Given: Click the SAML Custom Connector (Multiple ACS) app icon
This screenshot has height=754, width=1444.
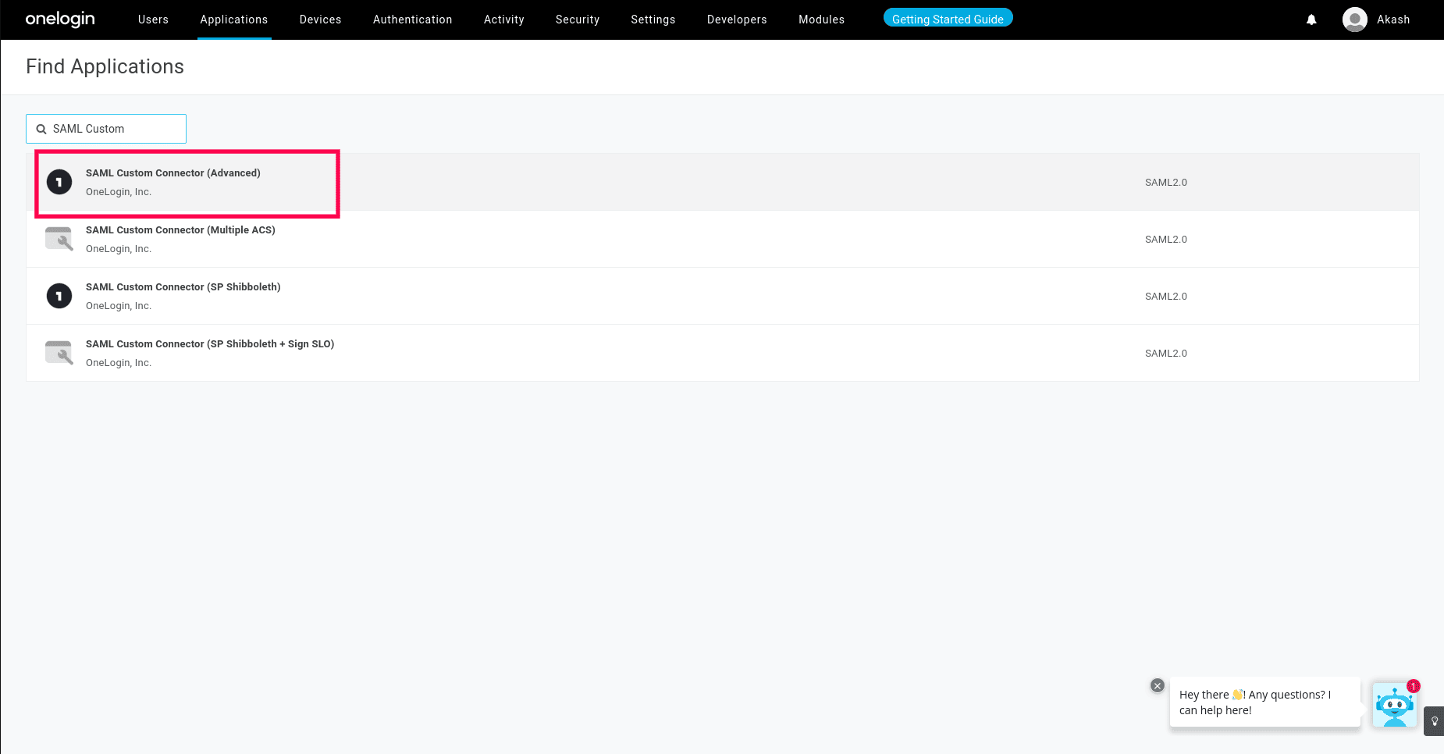Looking at the screenshot, I should coord(59,239).
